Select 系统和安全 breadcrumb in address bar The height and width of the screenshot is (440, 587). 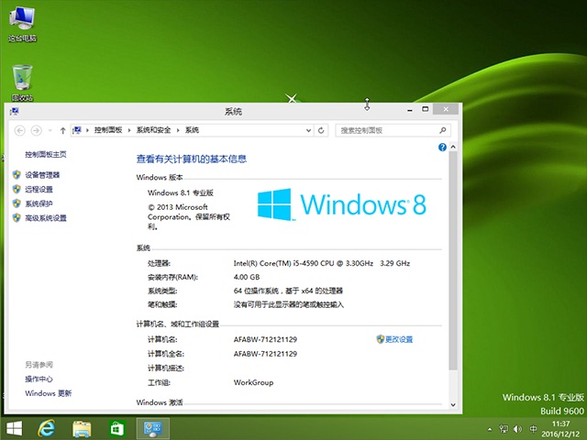[153, 130]
